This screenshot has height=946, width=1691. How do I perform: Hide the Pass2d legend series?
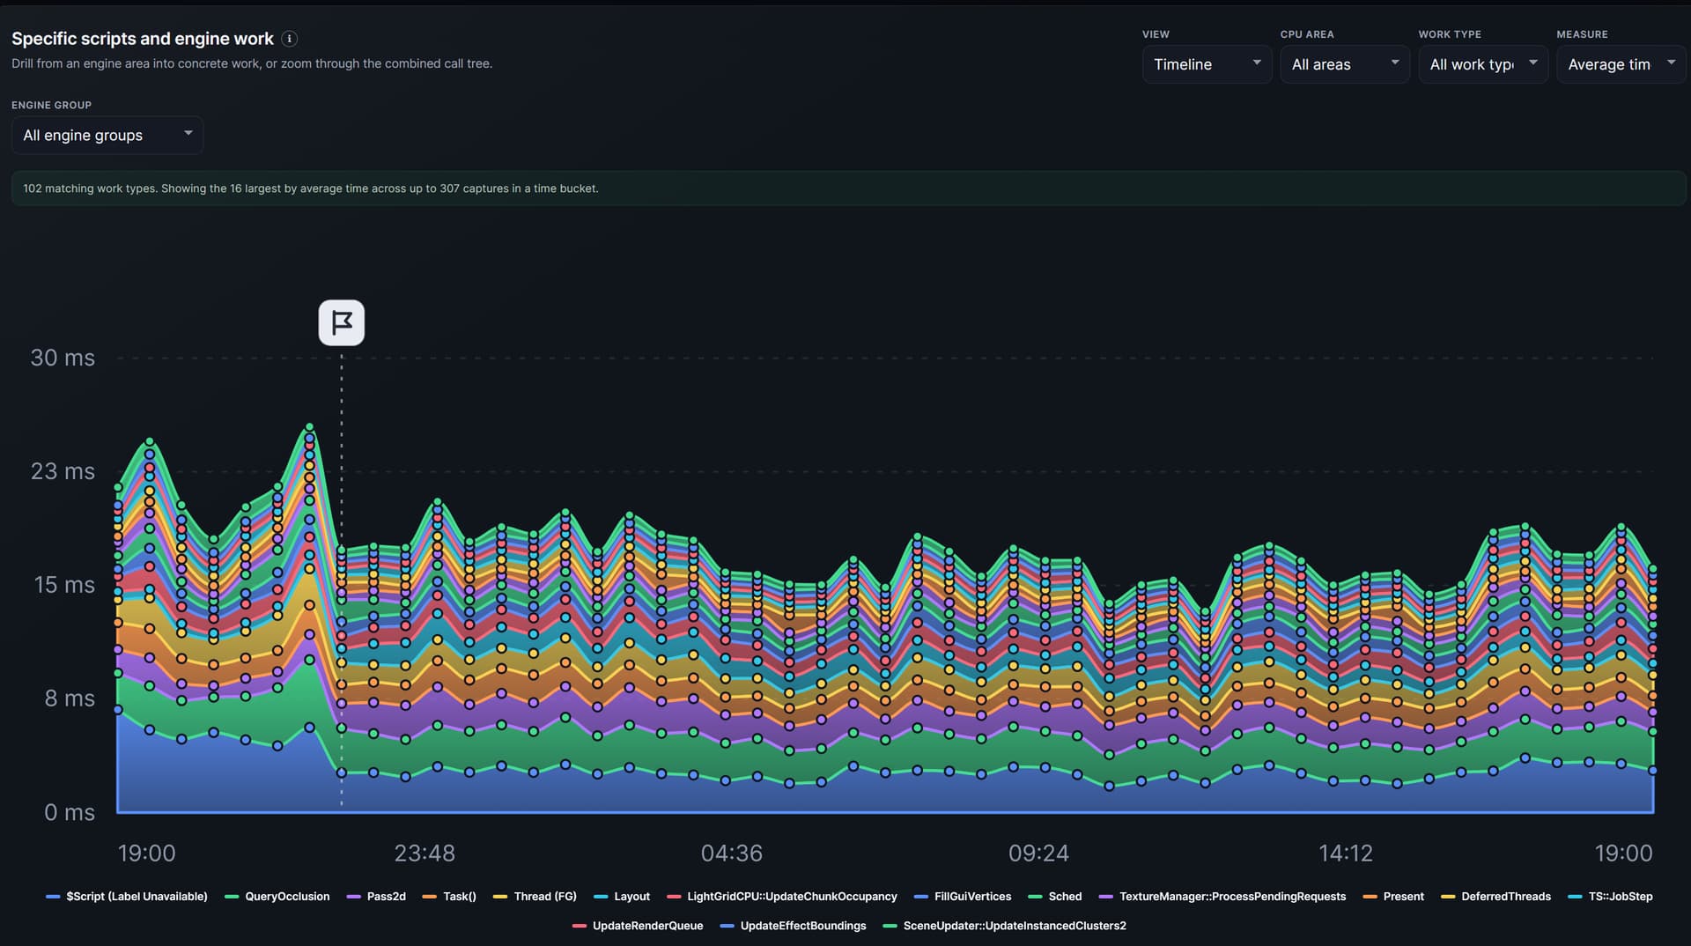pos(376,897)
